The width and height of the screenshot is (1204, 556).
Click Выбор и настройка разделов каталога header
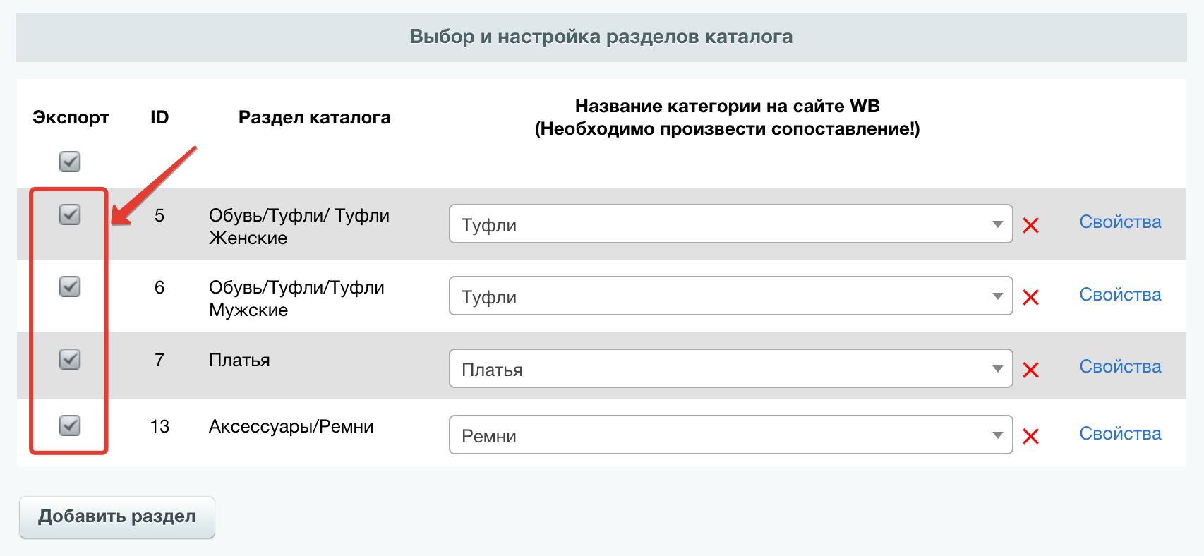click(x=601, y=37)
